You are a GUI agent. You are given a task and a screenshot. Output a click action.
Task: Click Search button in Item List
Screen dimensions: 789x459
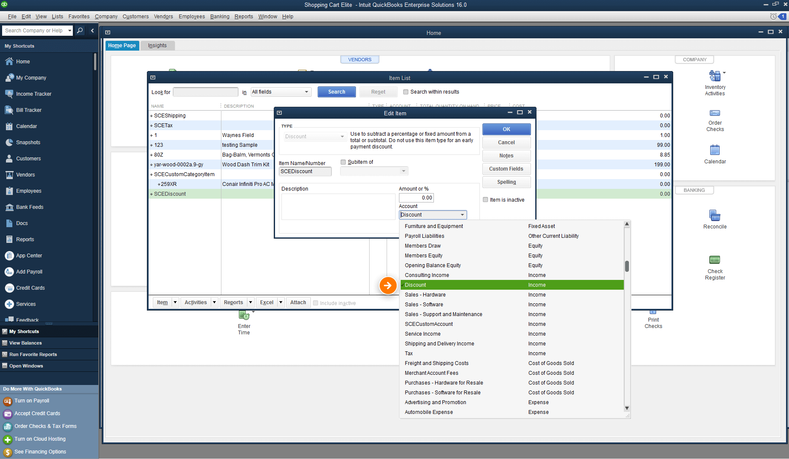click(336, 92)
